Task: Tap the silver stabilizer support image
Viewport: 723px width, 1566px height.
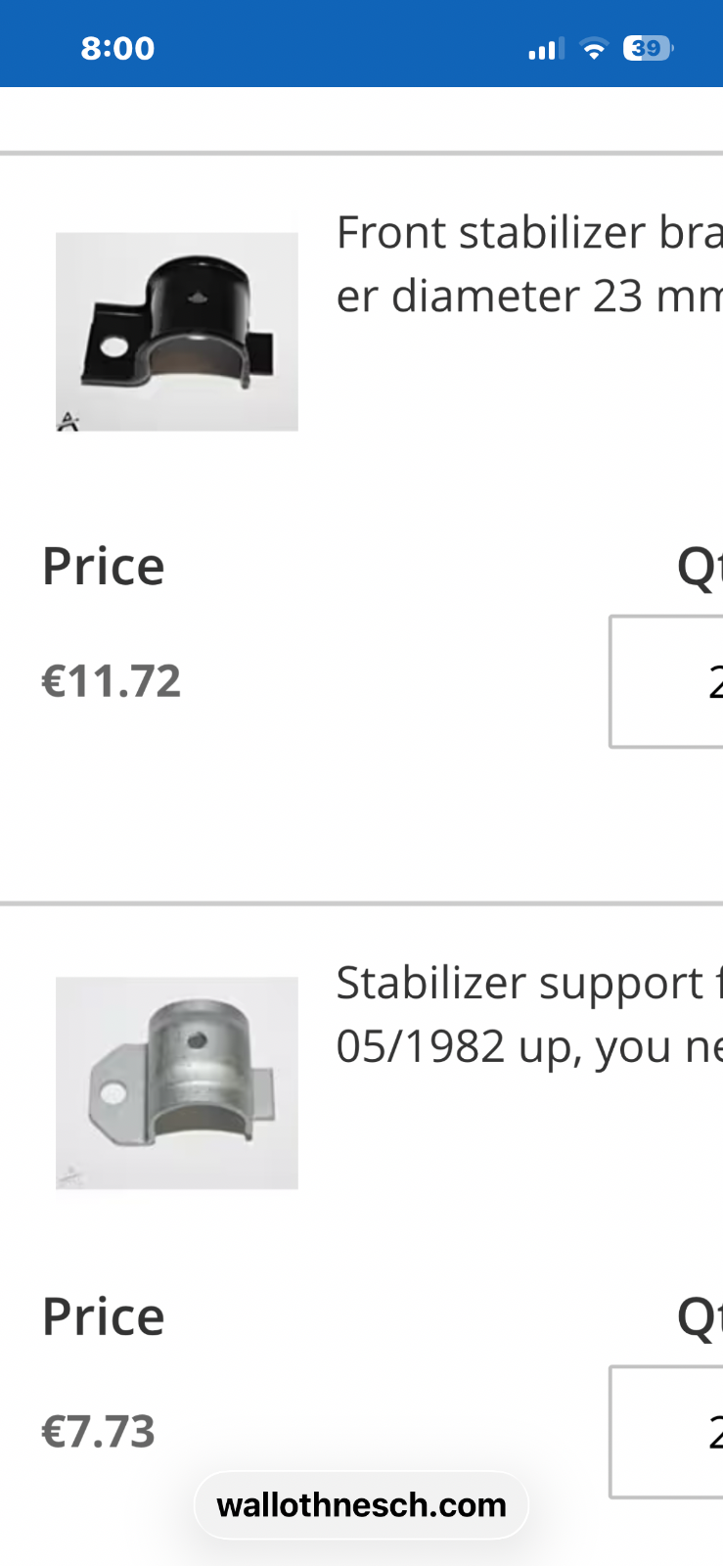Action: 177,1082
